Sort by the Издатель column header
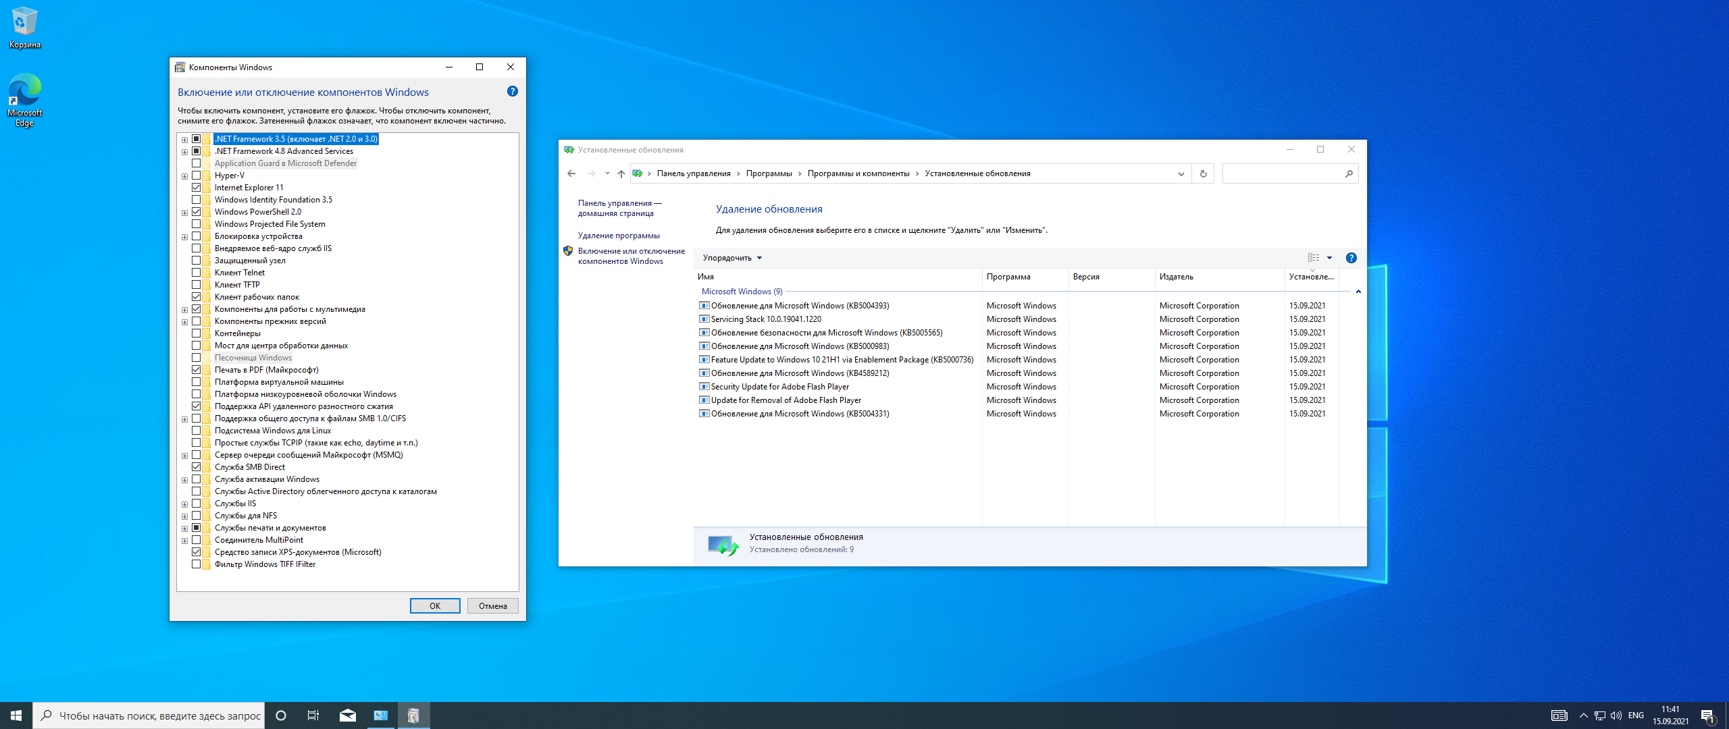Screen dimensions: 1729x729 [1219, 277]
